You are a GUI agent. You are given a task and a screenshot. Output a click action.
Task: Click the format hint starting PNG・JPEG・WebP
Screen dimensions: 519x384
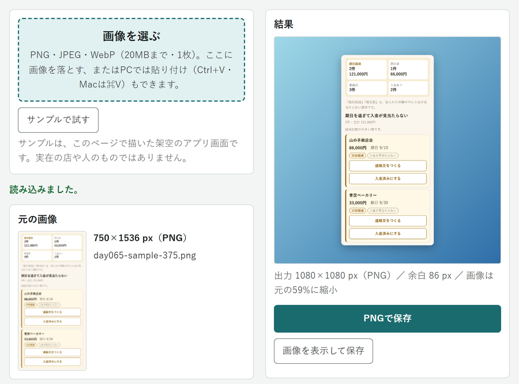click(131, 69)
